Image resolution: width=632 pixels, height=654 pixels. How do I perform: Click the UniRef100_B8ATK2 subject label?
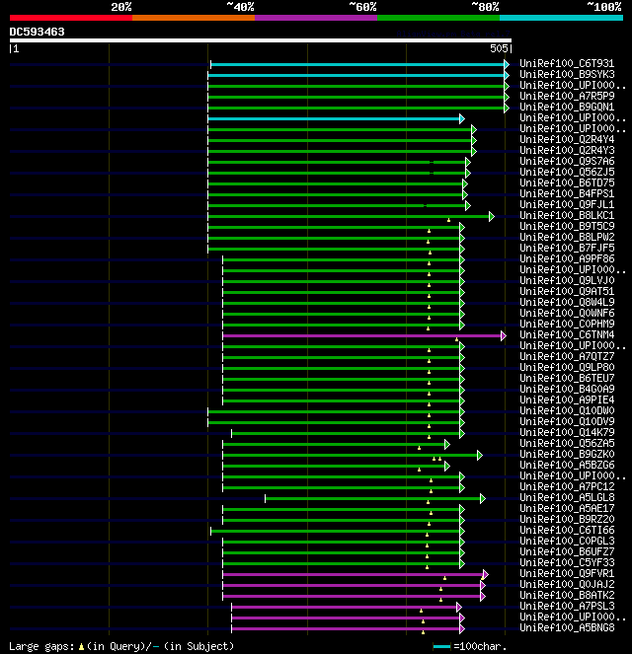tap(567, 595)
